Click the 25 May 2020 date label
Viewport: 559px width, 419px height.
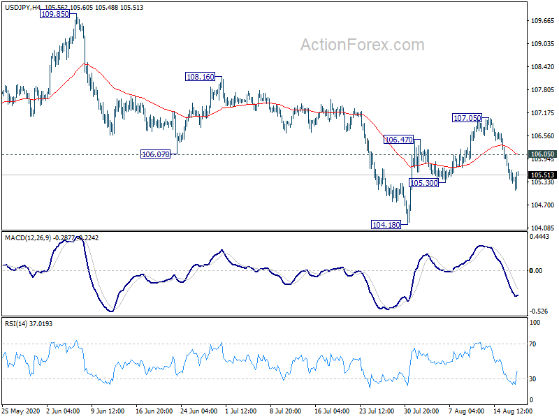20,411
